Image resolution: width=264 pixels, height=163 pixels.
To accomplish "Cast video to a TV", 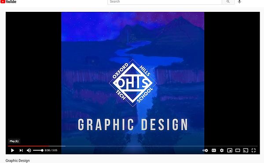I will (x=246, y=150).
